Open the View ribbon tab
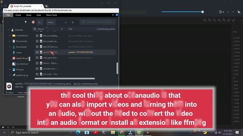Viewport: 243px width, 136px height. coord(39,15)
